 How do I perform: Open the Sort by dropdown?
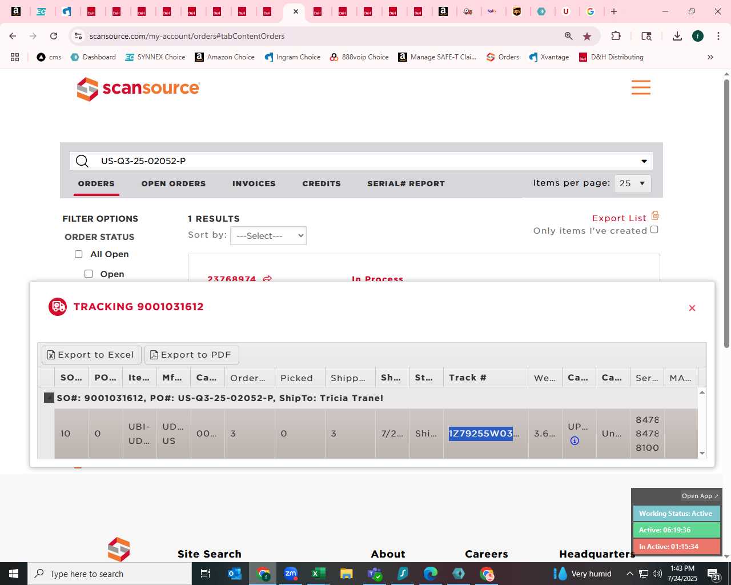pos(268,236)
